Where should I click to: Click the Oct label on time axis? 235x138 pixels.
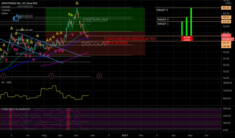pyautogui.click(x=76, y=135)
